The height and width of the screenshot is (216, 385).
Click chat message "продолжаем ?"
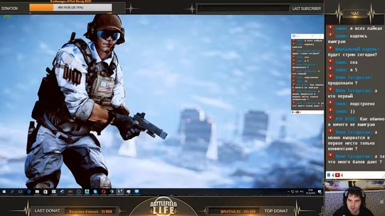pyautogui.click(x=343, y=83)
